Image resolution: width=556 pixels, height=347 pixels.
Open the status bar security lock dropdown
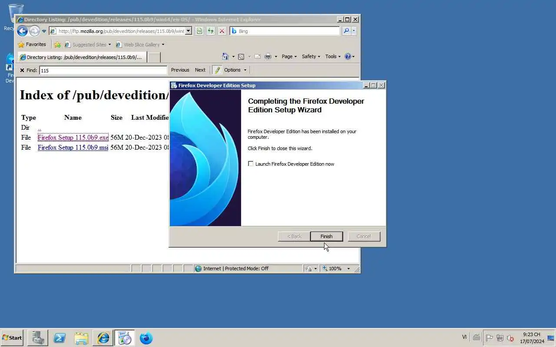point(311,268)
